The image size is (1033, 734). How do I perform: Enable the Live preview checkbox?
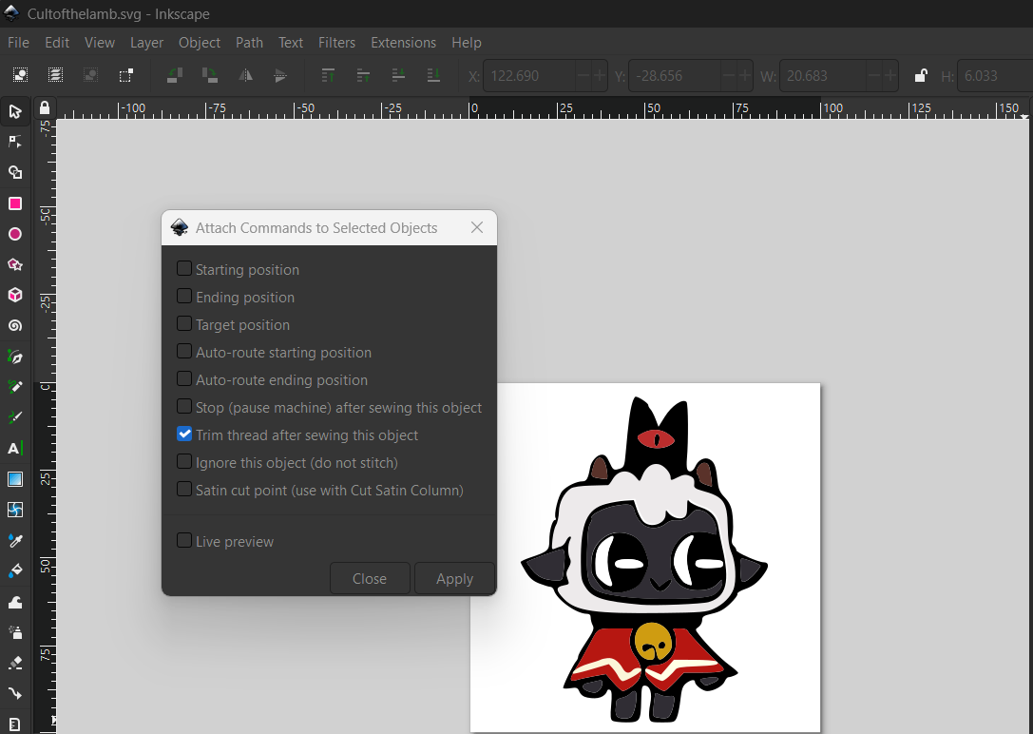pyautogui.click(x=184, y=541)
